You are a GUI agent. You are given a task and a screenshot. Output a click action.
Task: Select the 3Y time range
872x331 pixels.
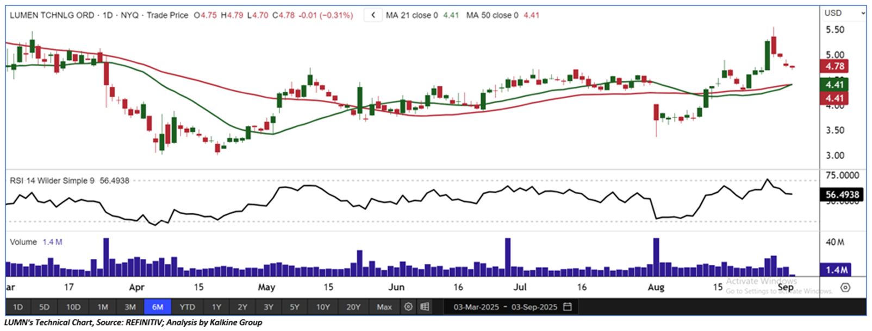point(269,307)
